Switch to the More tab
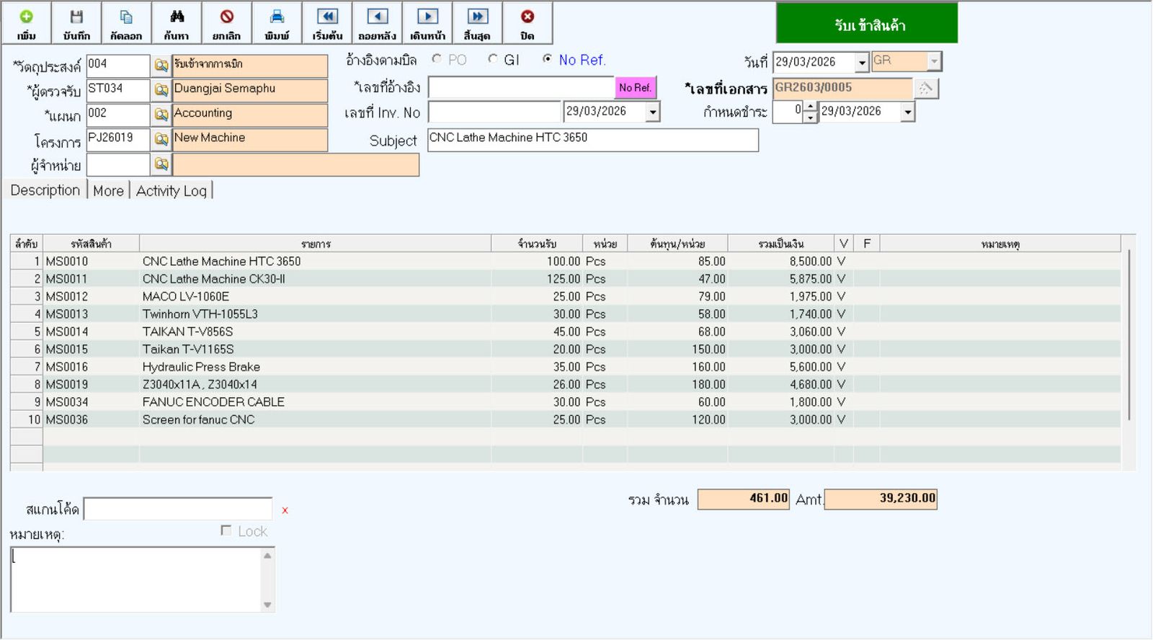 (x=108, y=191)
